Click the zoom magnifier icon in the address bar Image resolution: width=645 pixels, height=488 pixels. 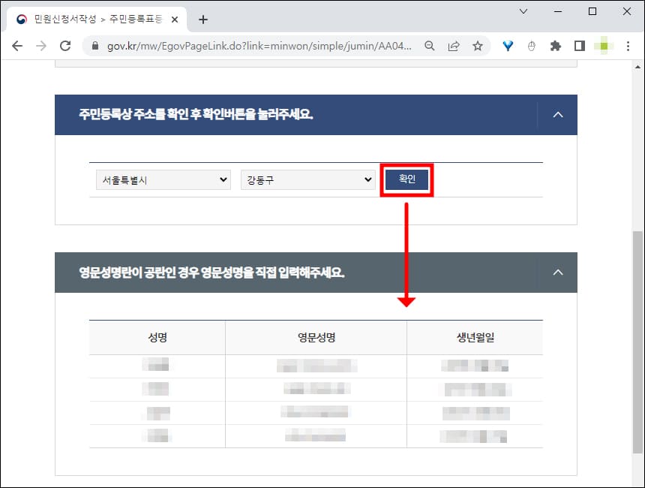coord(429,46)
